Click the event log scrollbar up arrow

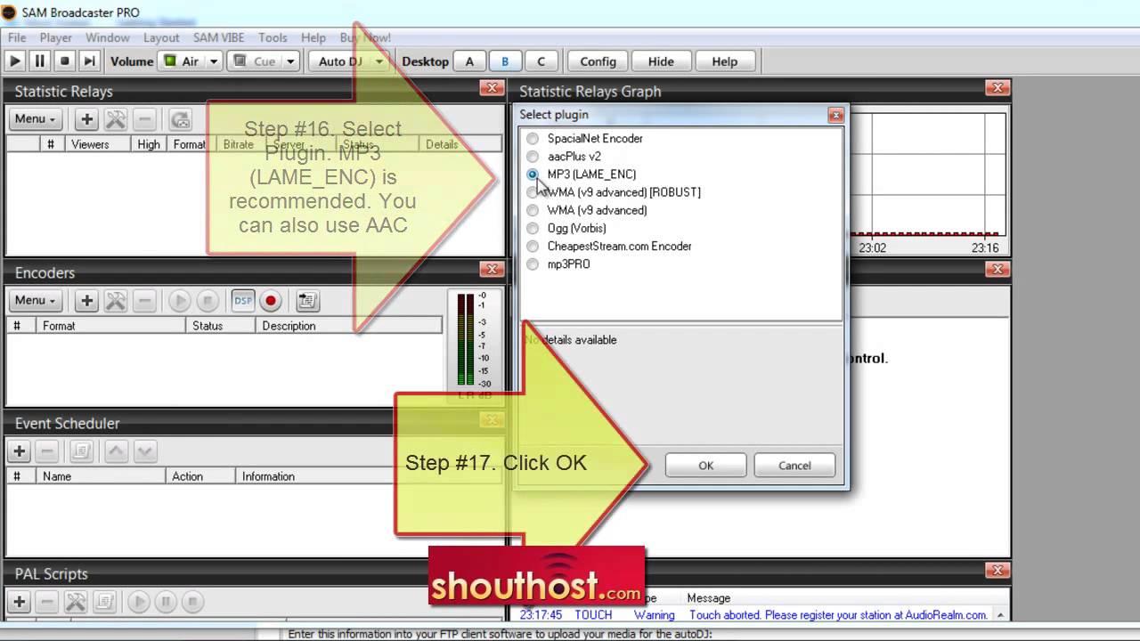click(1000, 614)
